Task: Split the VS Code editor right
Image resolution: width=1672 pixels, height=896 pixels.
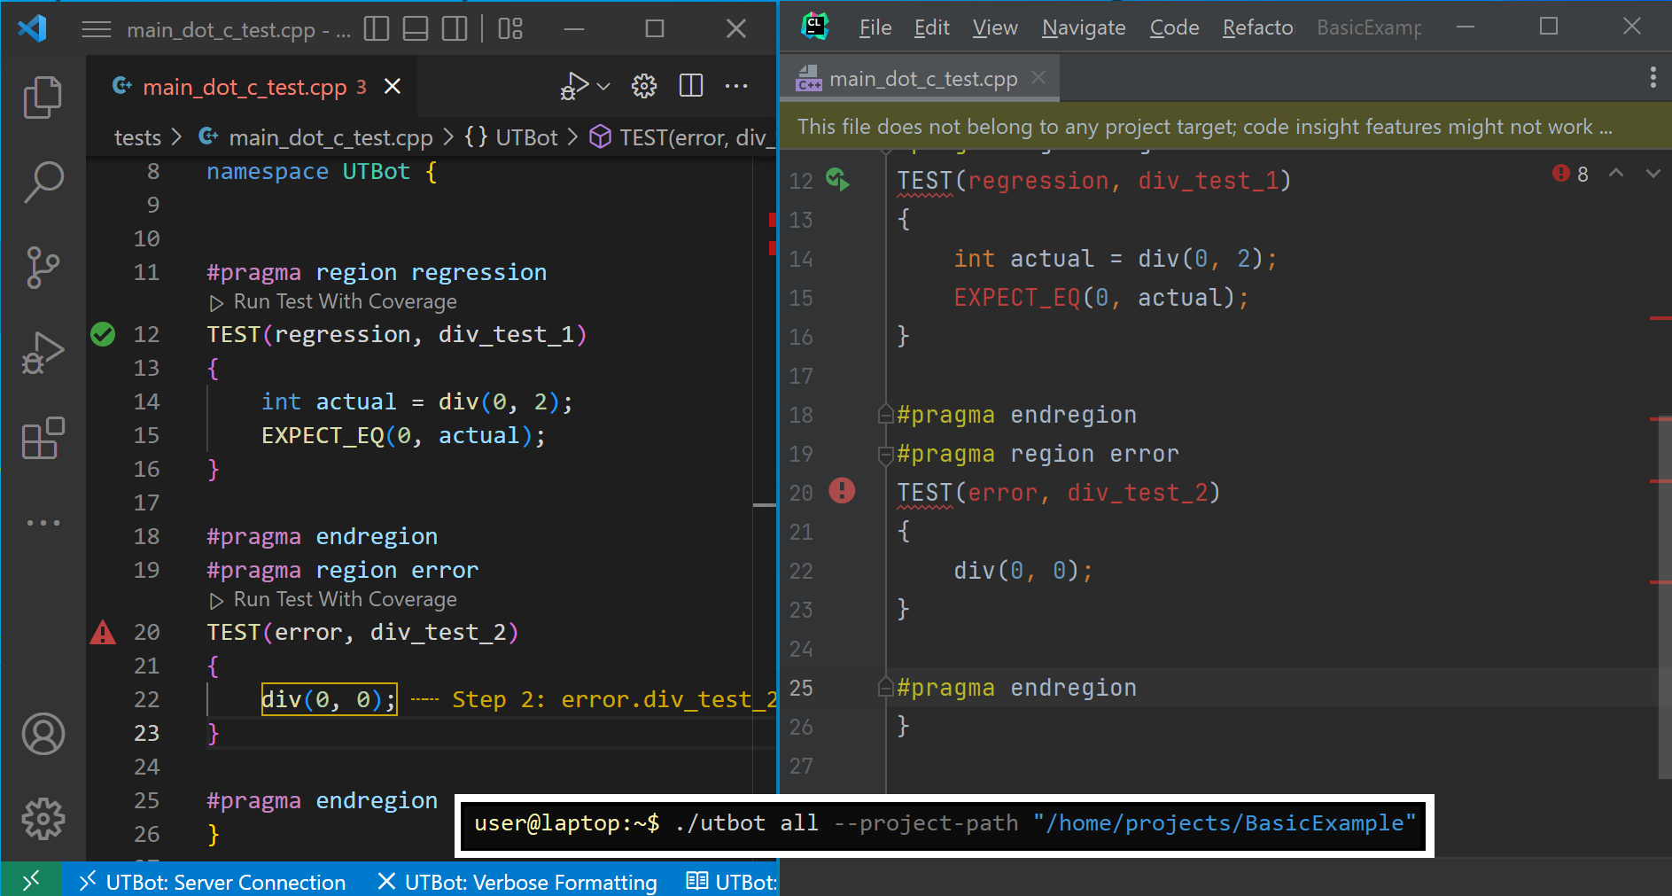Action: (691, 86)
